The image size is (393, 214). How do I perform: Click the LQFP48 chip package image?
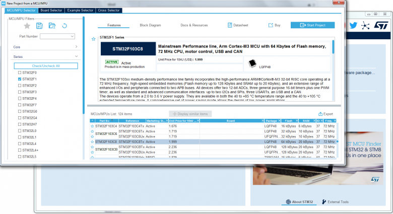tap(252, 63)
